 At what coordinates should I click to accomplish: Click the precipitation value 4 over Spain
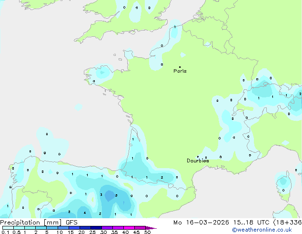[x=85, y=213]
